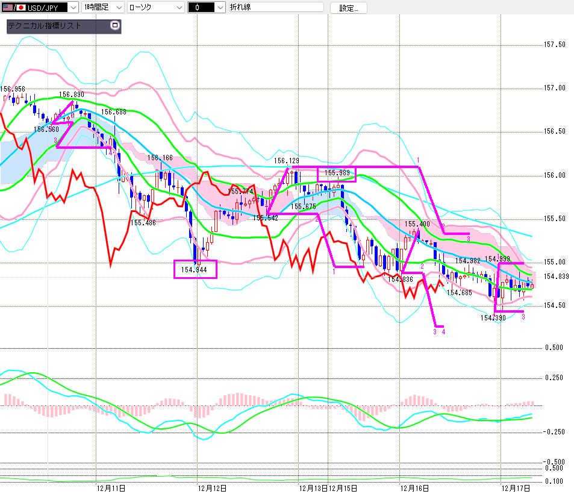
Task: Select the 12月16日 date marker
Action: pyautogui.click(x=414, y=487)
